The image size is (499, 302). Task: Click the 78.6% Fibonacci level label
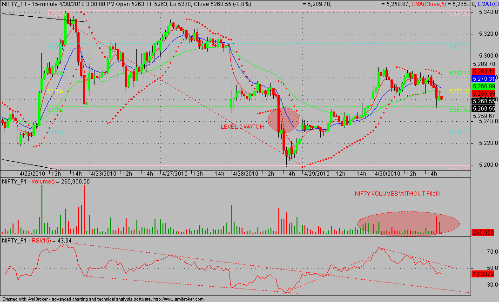click(x=55, y=46)
